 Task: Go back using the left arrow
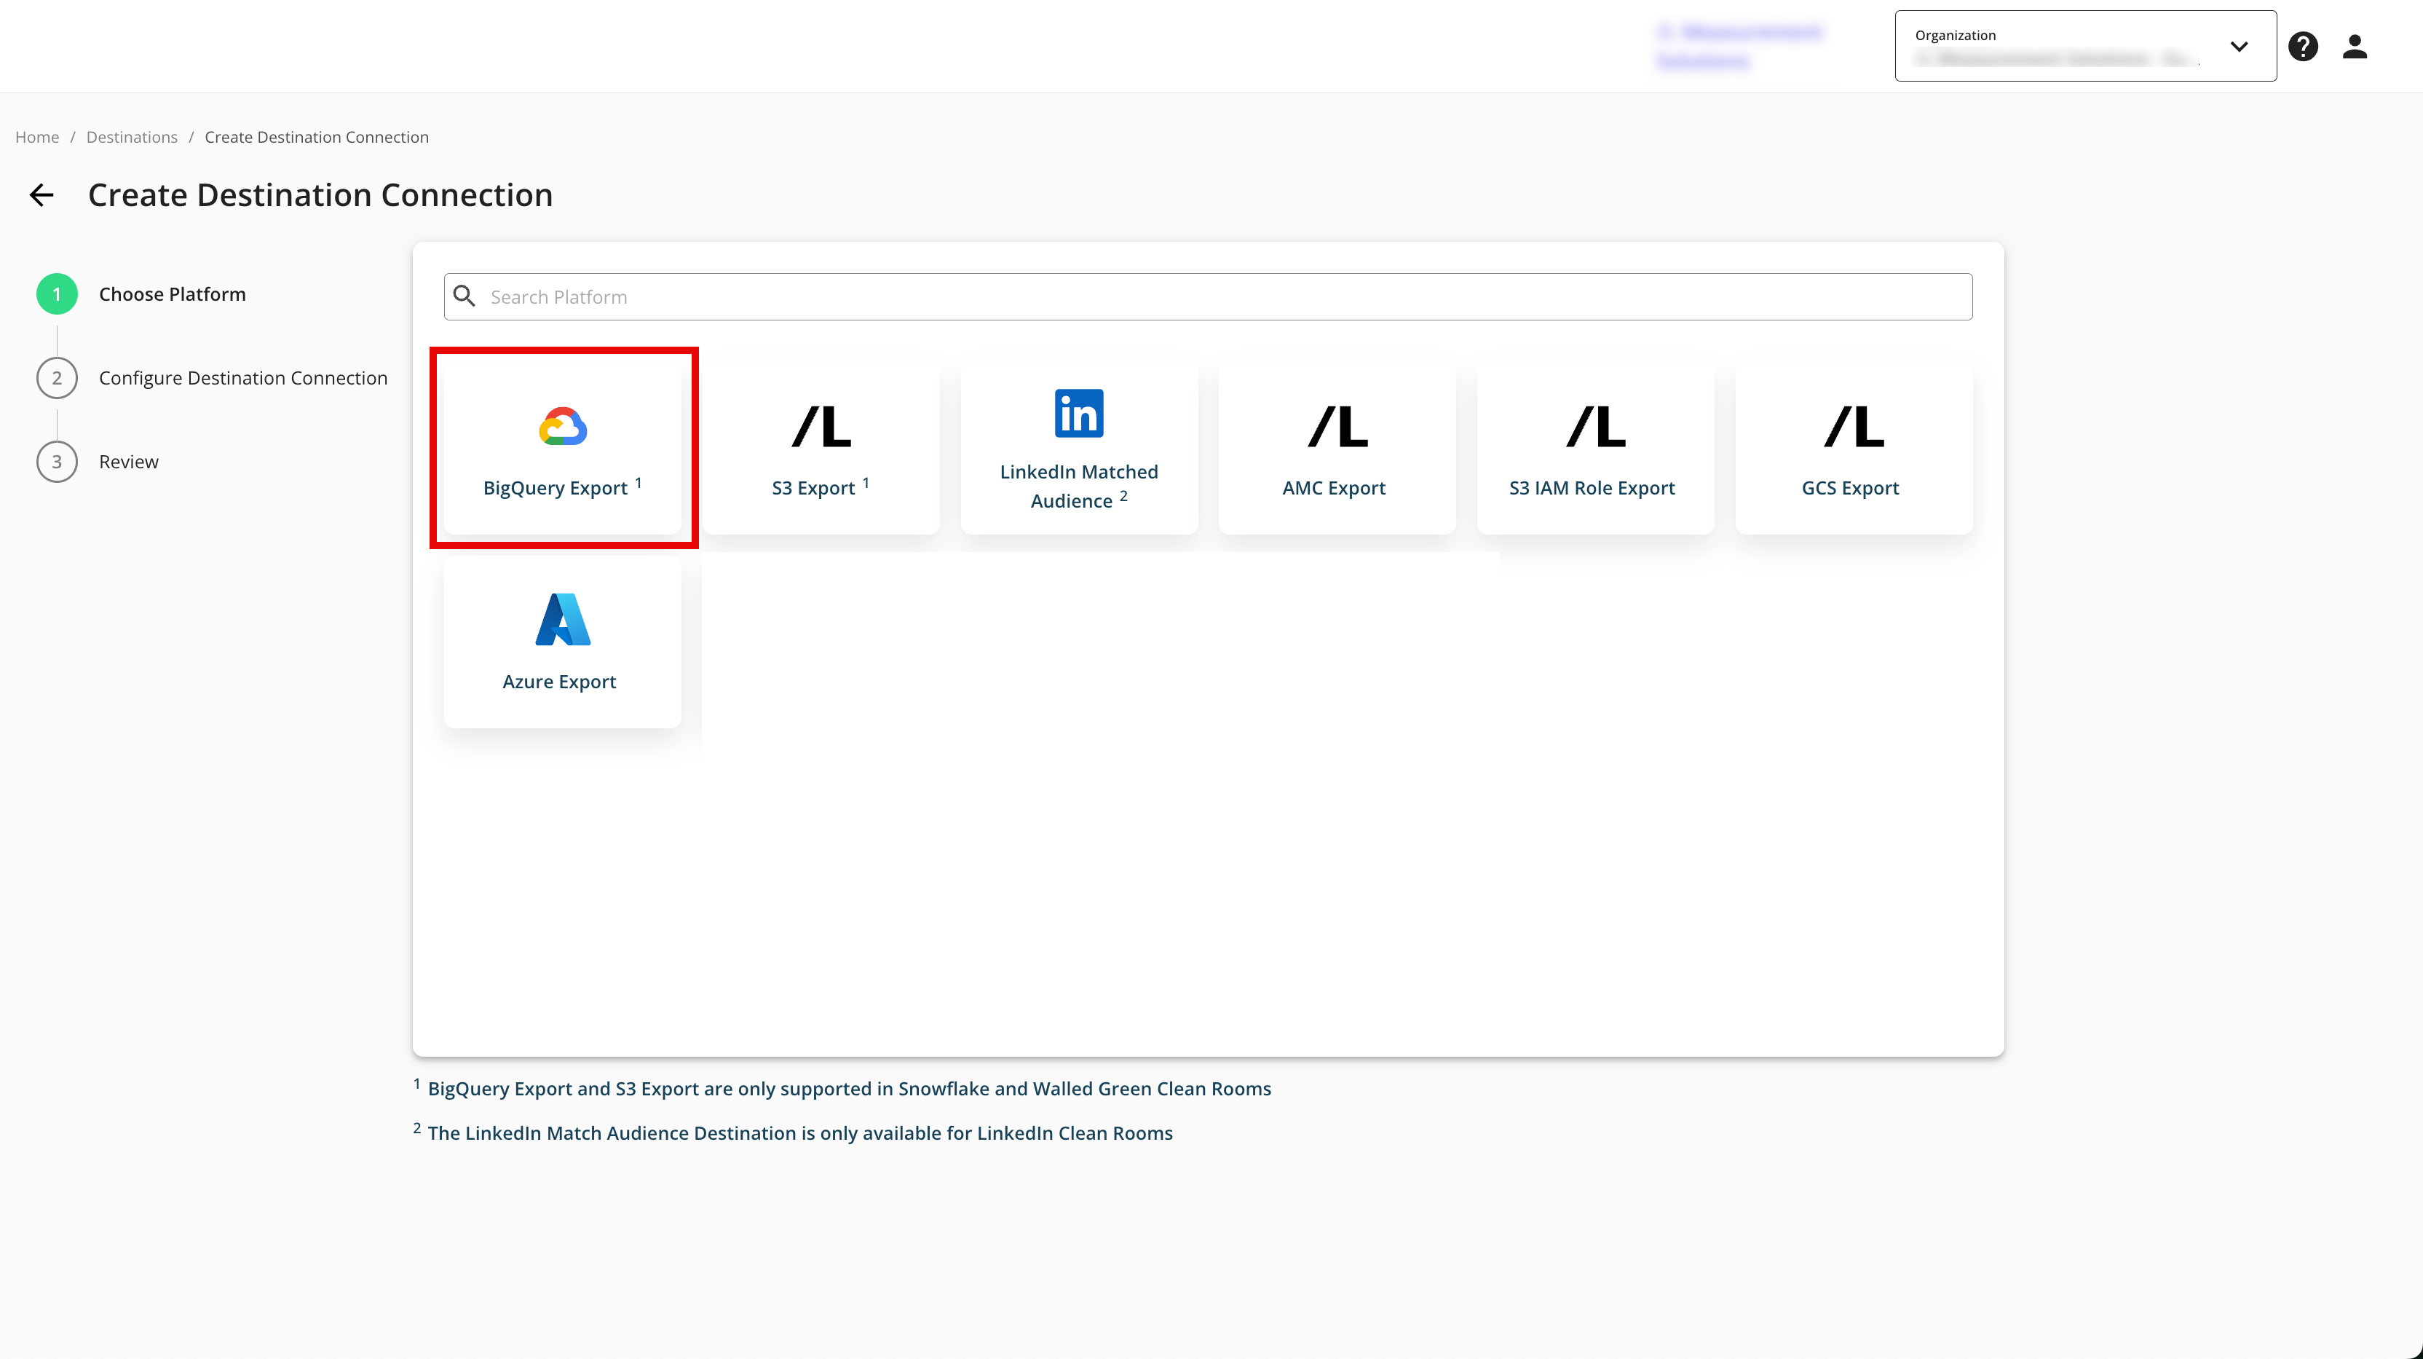coord(41,194)
